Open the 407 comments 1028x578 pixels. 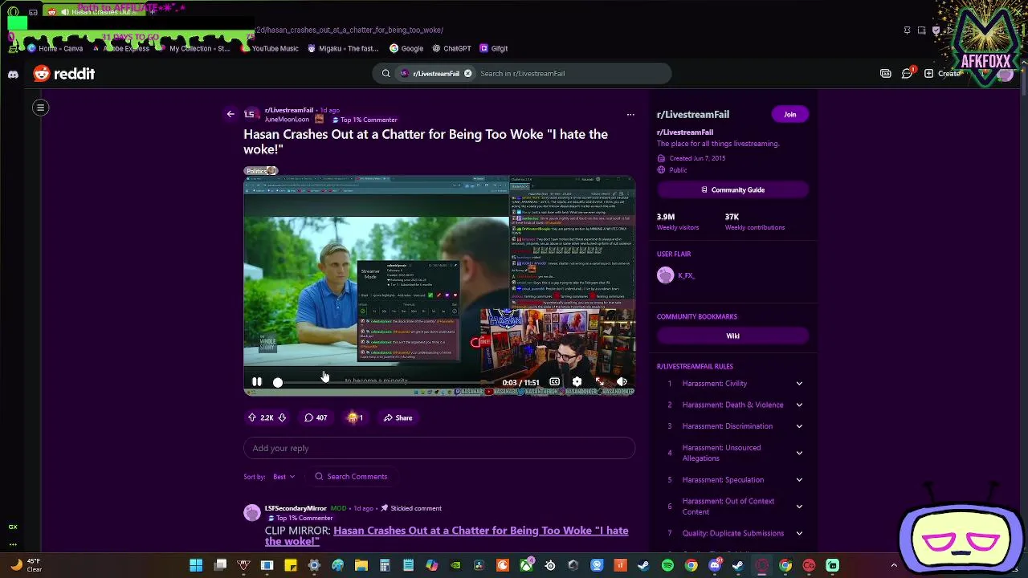coord(316,417)
